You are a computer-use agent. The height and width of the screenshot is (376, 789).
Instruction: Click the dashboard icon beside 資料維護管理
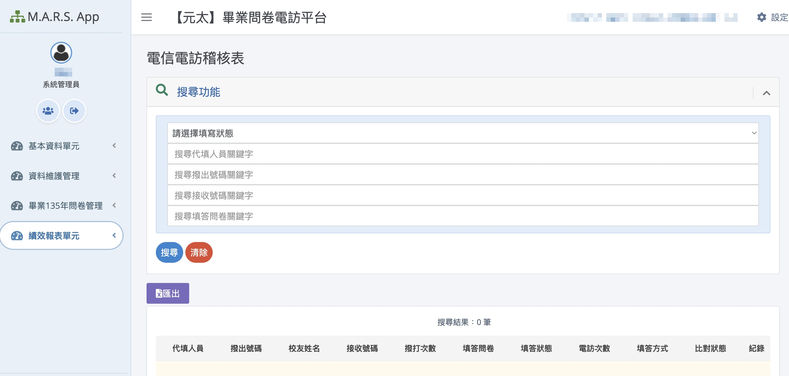17,176
